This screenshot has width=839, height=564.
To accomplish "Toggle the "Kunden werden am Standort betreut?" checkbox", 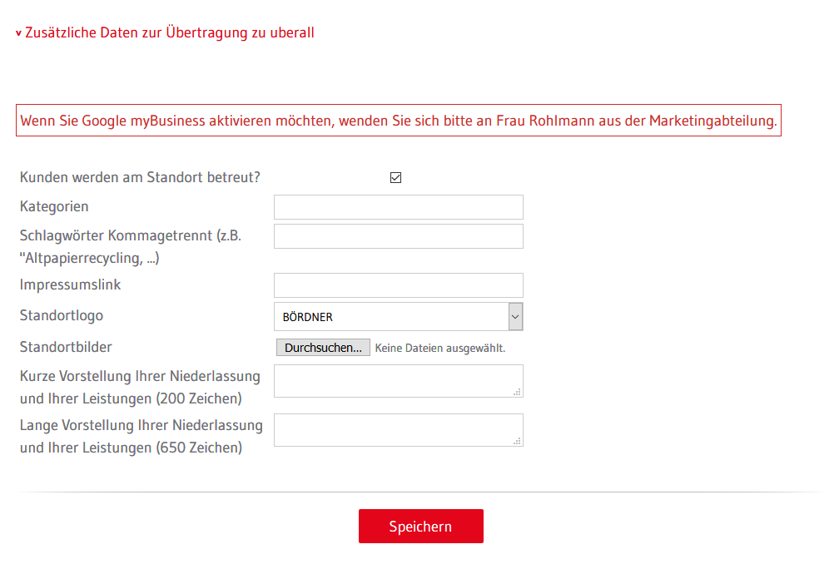I will (x=395, y=177).
